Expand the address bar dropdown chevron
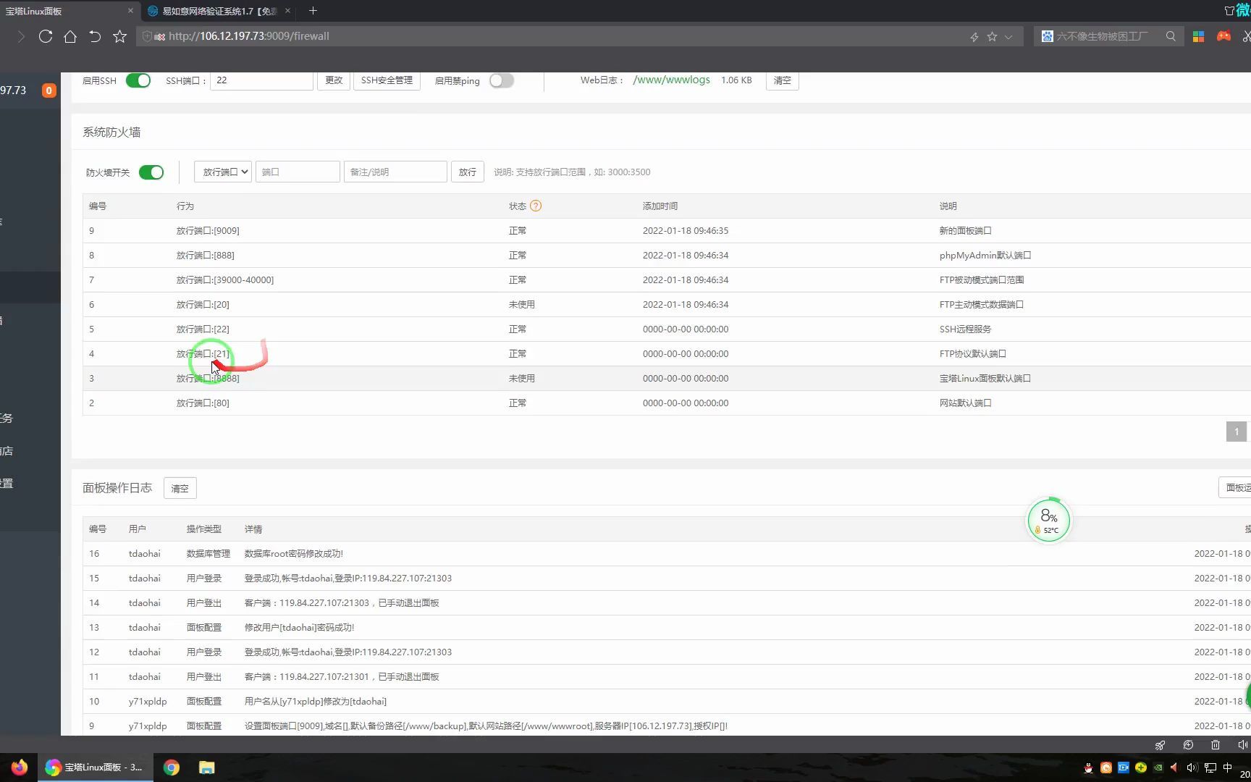This screenshot has height=782, width=1251. tap(1008, 37)
